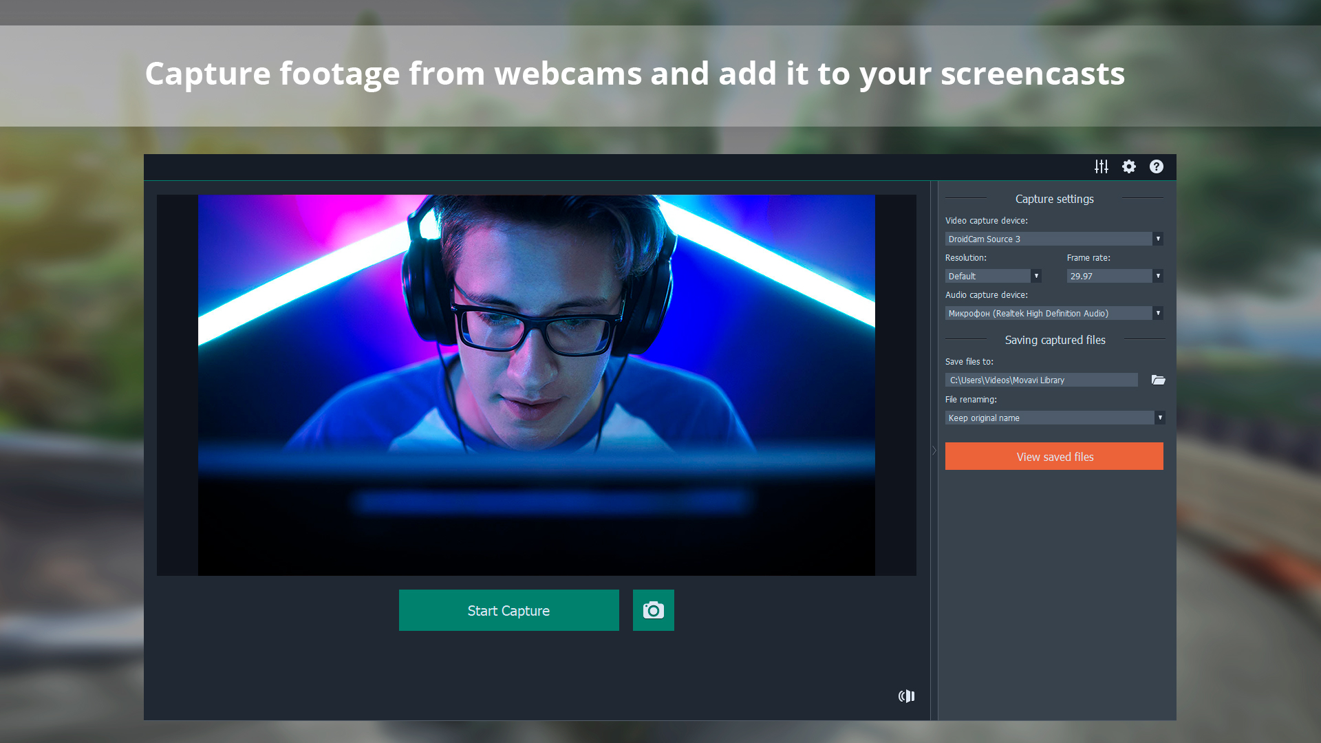Open the settings gear icon
This screenshot has width=1321, height=743.
coord(1129,166)
